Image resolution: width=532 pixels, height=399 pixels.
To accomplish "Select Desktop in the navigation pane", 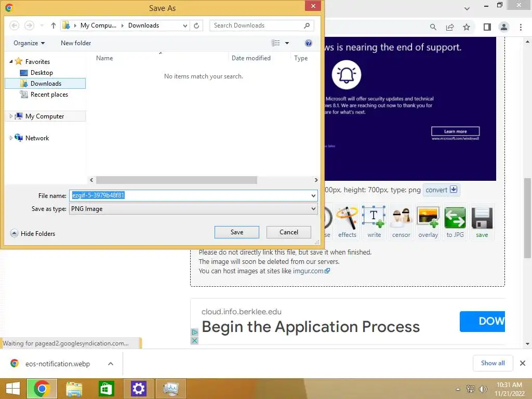I will pyautogui.click(x=42, y=73).
